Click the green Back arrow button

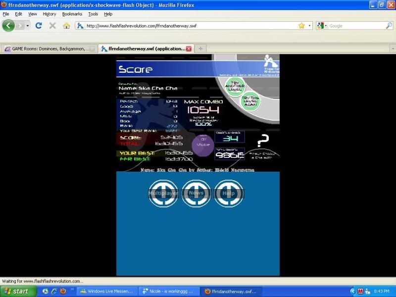tap(9, 25)
